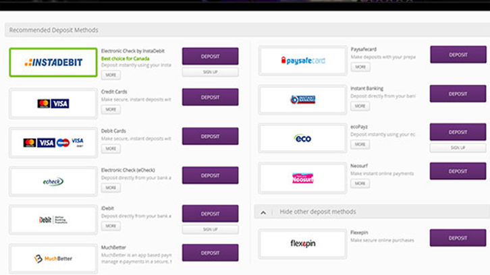Sign up for ecoPayz

[x=458, y=148]
